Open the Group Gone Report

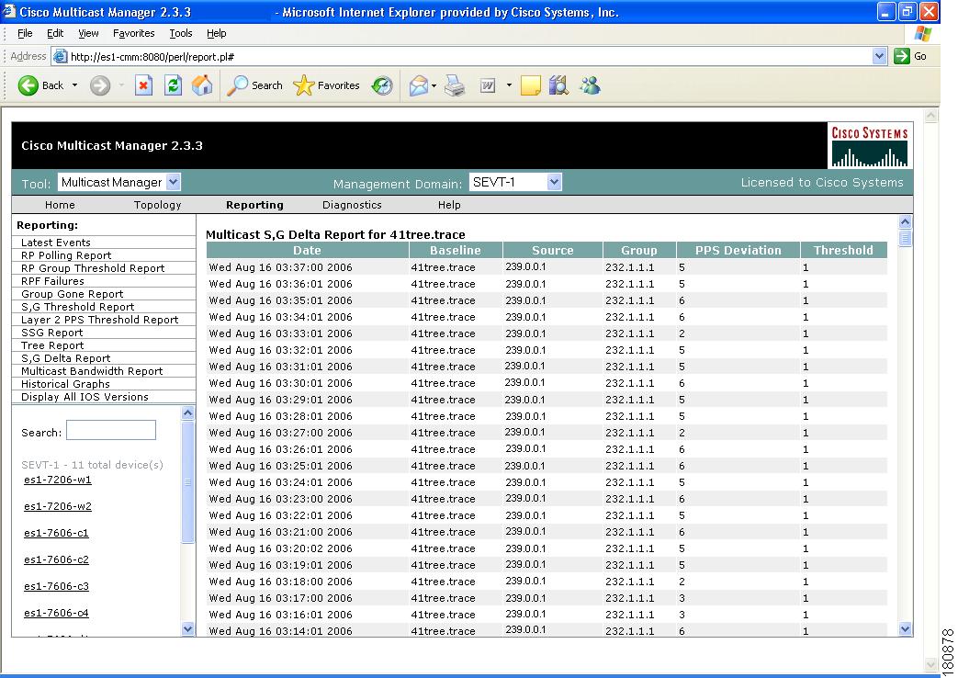pyautogui.click(x=72, y=294)
